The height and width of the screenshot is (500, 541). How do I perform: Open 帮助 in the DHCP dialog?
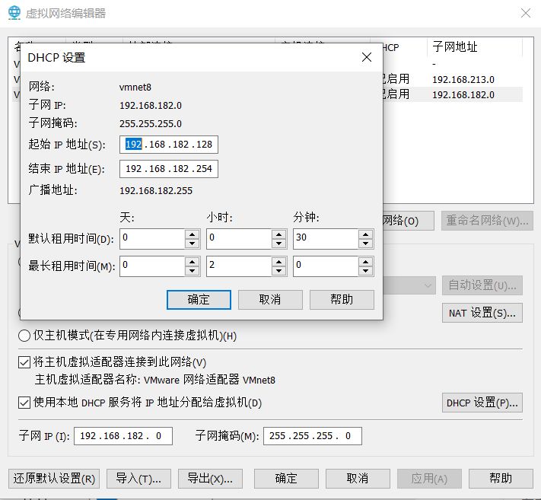342,300
